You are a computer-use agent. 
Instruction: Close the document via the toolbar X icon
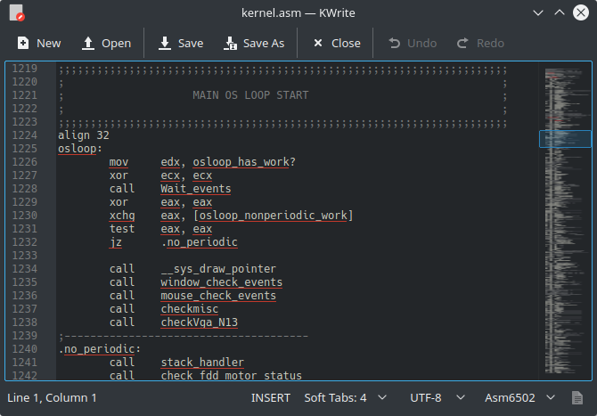point(318,43)
